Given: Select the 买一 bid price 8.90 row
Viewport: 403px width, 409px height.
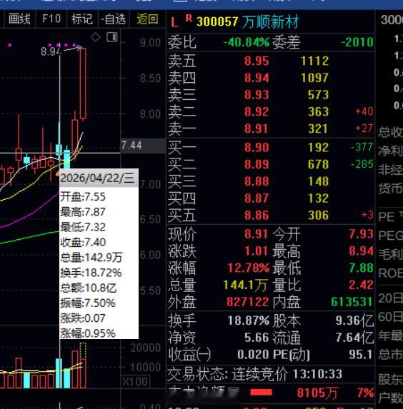Looking at the screenshot, I should (x=270, y=147).
